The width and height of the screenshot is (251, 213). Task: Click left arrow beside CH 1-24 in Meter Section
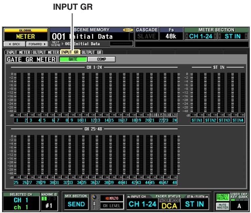(x=187, y=36)
